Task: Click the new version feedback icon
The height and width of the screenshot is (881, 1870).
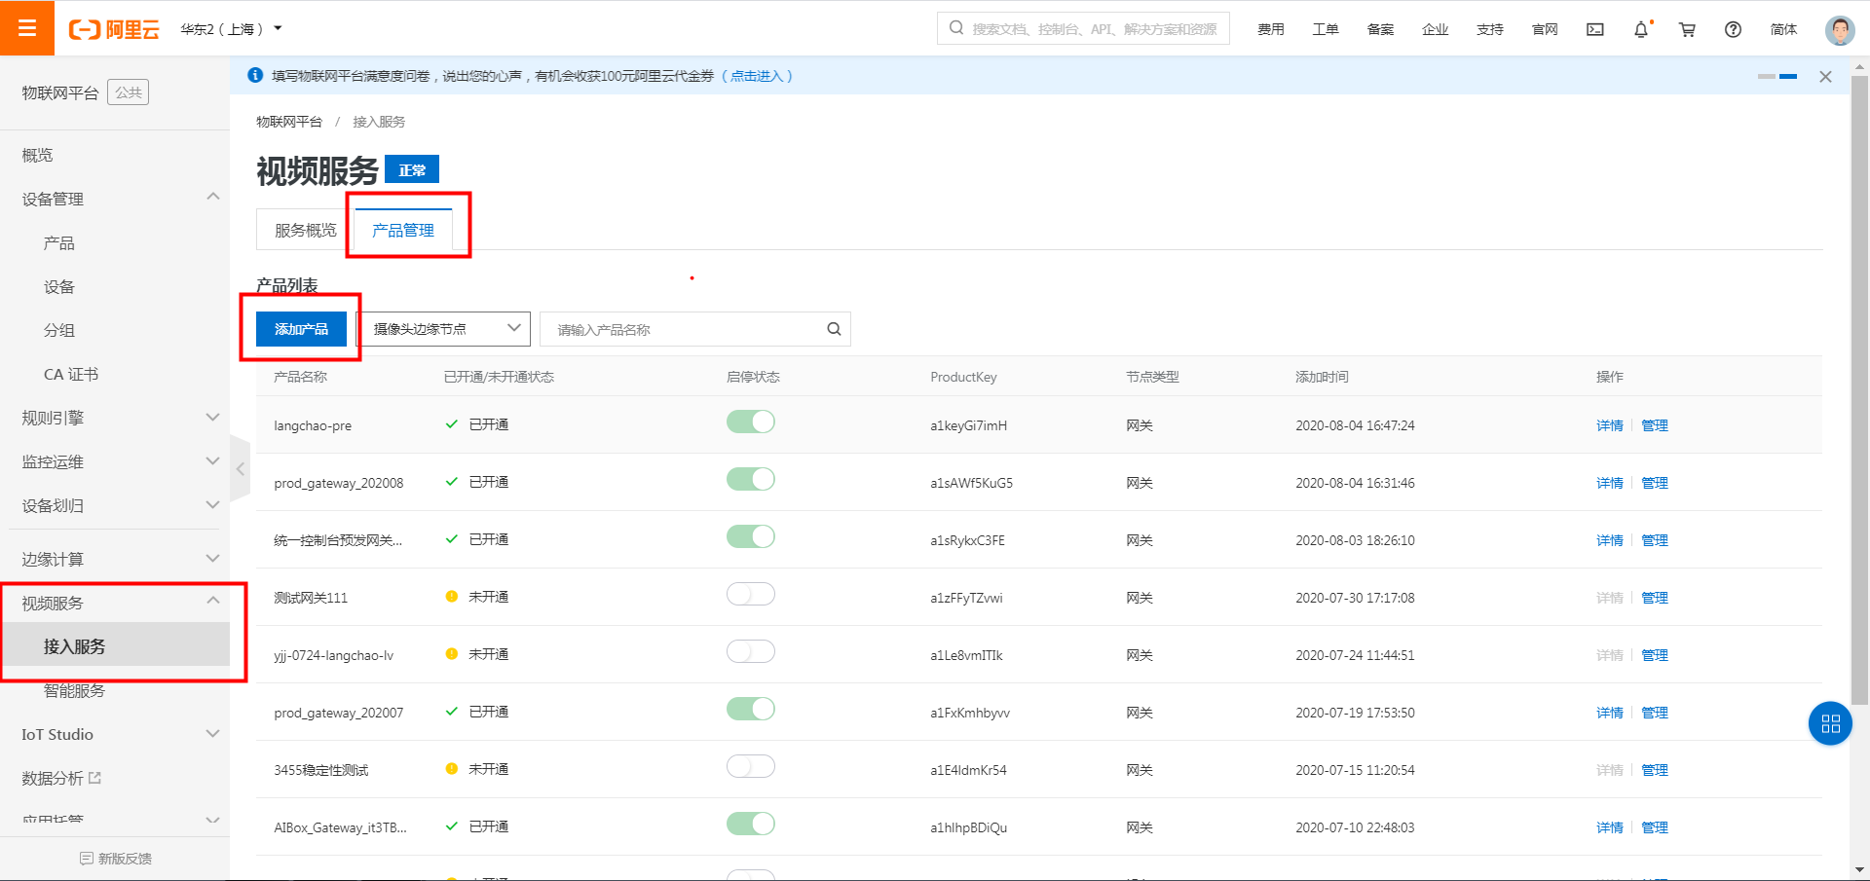Action: 86,859
